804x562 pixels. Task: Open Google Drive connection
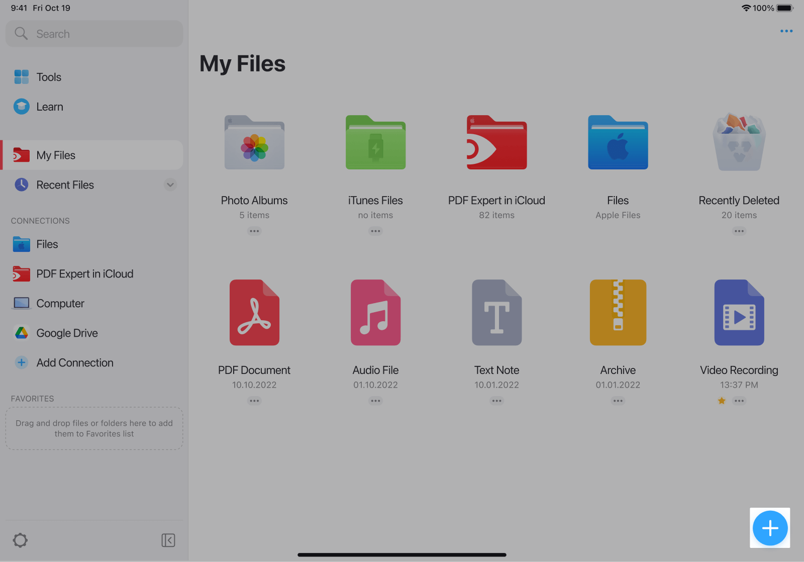point(67,333)
